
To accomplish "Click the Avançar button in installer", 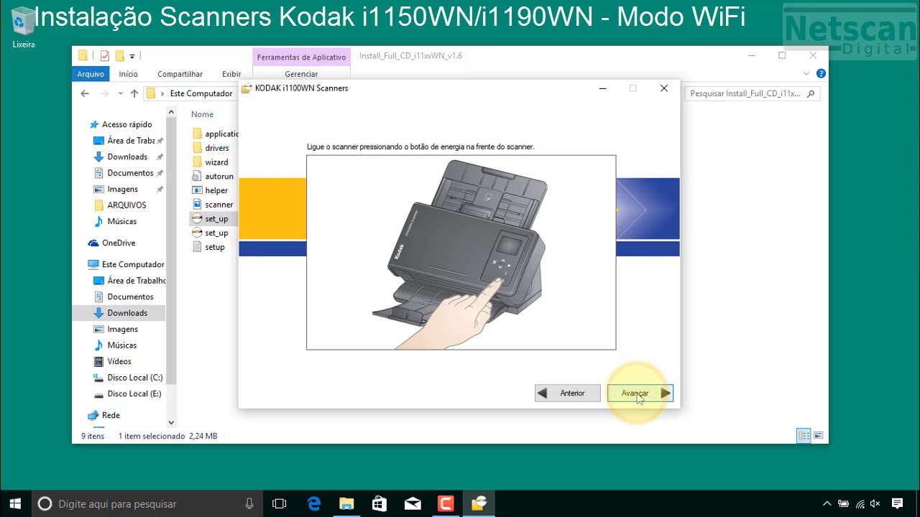I will pos(640,393).
